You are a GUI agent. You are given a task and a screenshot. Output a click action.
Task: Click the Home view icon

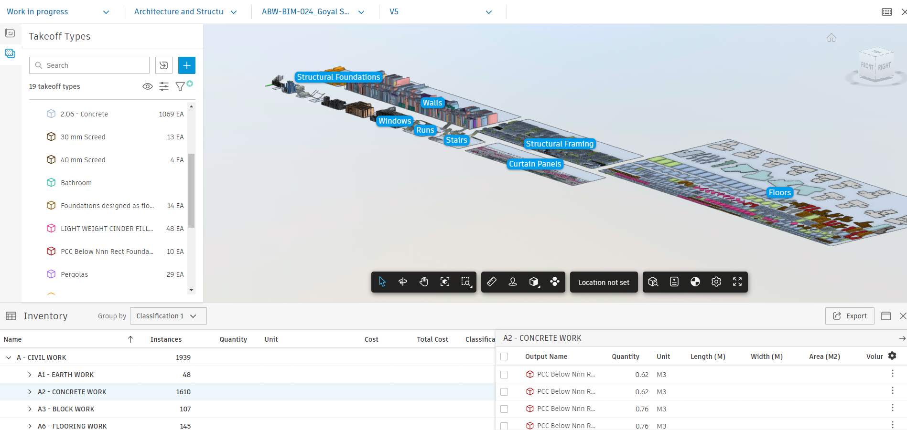coord(831,38)
